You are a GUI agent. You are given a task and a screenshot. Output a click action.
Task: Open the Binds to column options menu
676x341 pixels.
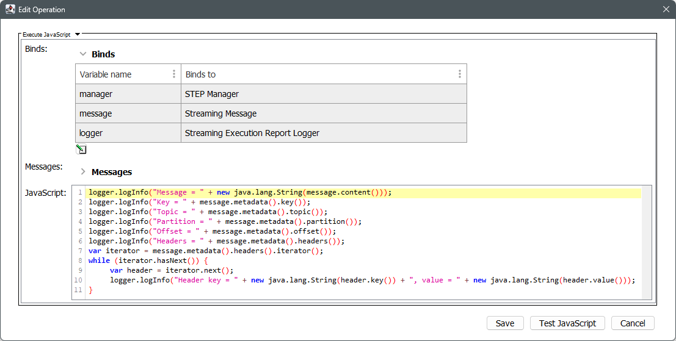(x=459, y=74)
